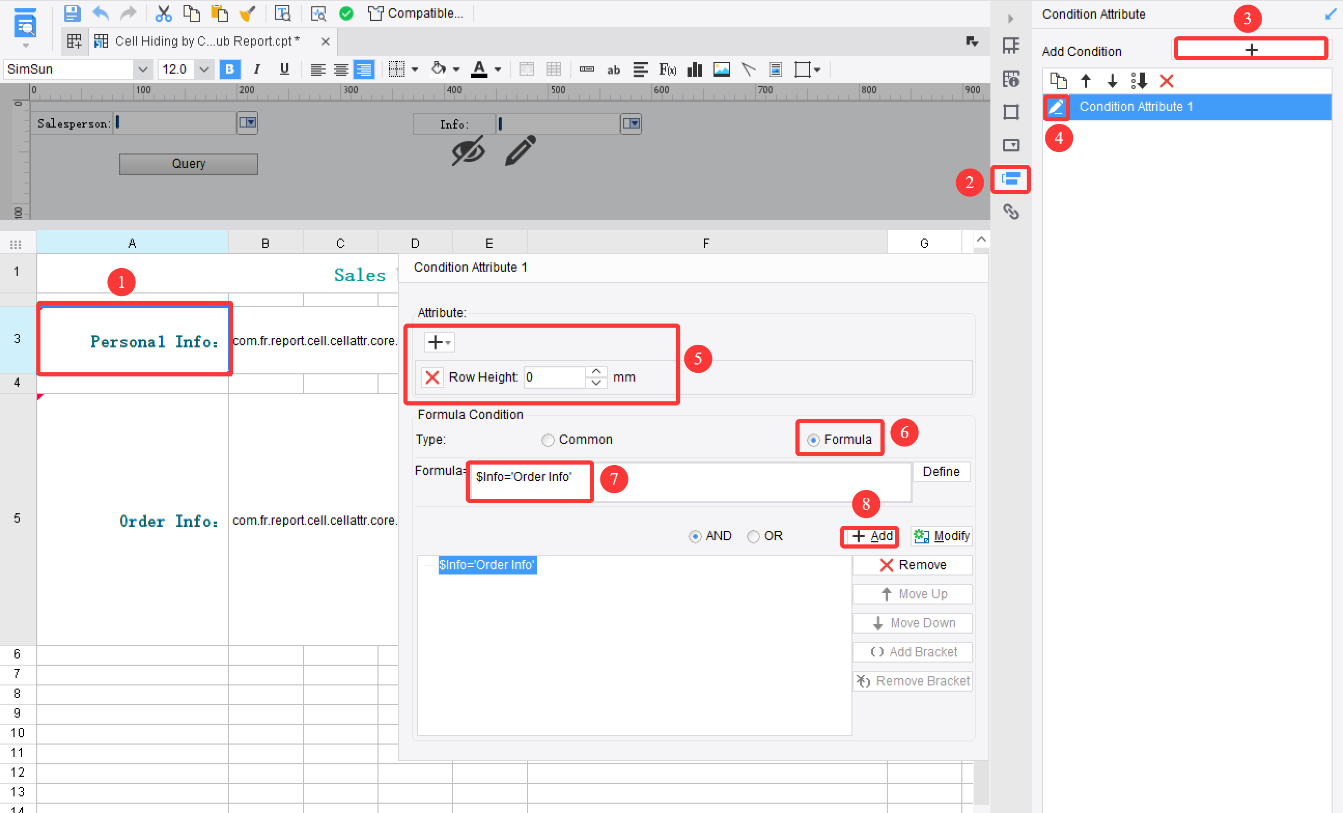Edit the formula input showing $Info='Order Info'

coord(528,481)
